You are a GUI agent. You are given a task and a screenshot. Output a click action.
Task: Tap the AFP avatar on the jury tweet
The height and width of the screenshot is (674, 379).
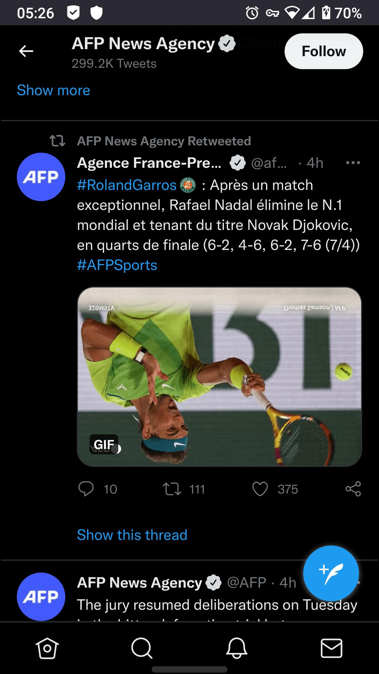tap(41, 597)
